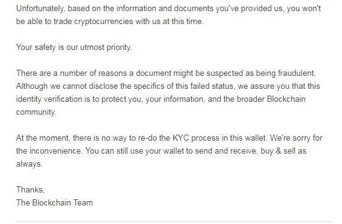Screen dimensions: 342x224
Task: Click the word "always." ending the fourth paragraph
Action: (x=29, y=164)
